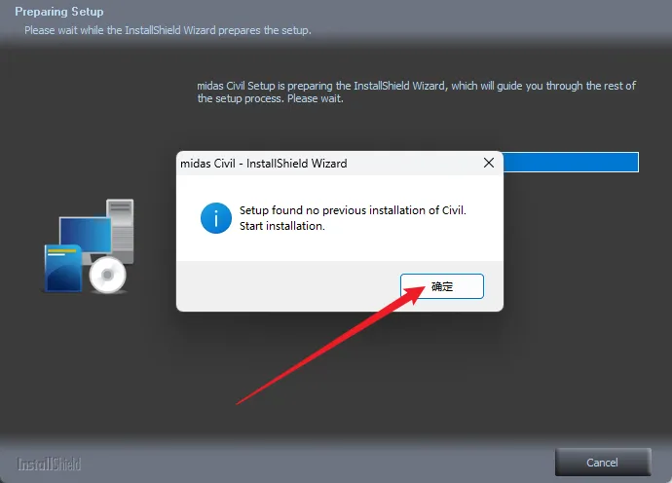Click the 'Start installation.' text

[x=282, y=226]
